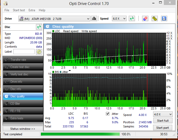
Task: Open the CD Bler panel
Action: [23, 104]
